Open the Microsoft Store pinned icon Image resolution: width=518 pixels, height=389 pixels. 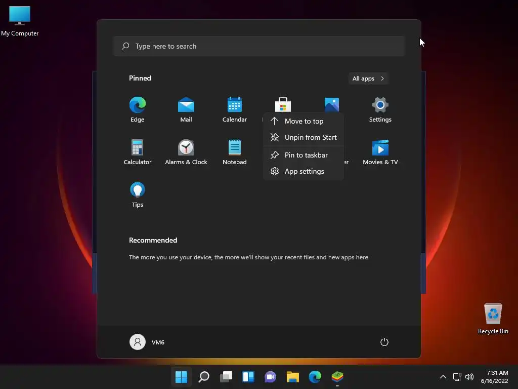[x=283, y=104]
